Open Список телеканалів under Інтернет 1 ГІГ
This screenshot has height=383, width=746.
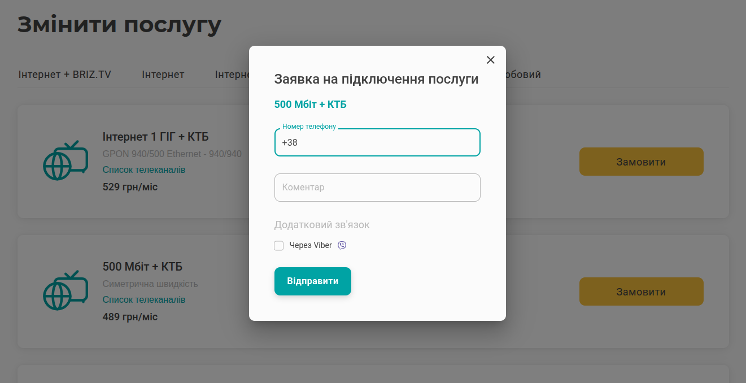[144, 170]
